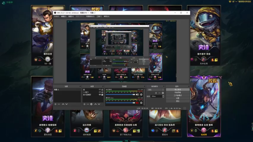This screenshot has width=253, height=142.
Task: Open transition properties gear icon
Action: pos(163,93)
